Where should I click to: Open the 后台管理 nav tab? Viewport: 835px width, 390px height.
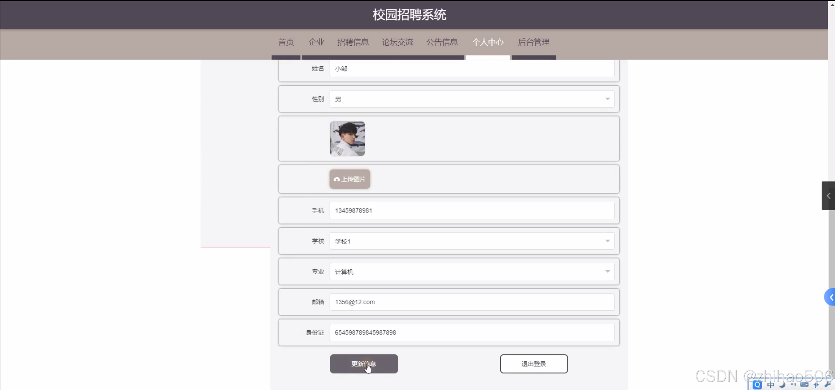click(x=533, y=42)
